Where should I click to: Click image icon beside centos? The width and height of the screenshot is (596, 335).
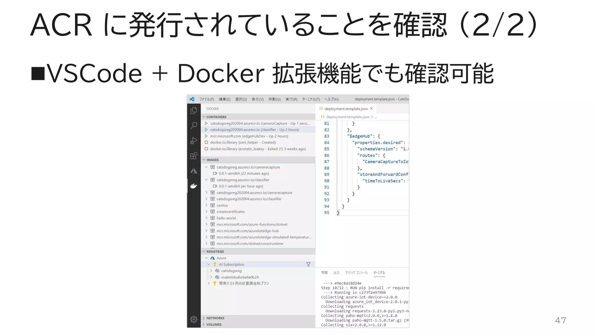(213, 205)
